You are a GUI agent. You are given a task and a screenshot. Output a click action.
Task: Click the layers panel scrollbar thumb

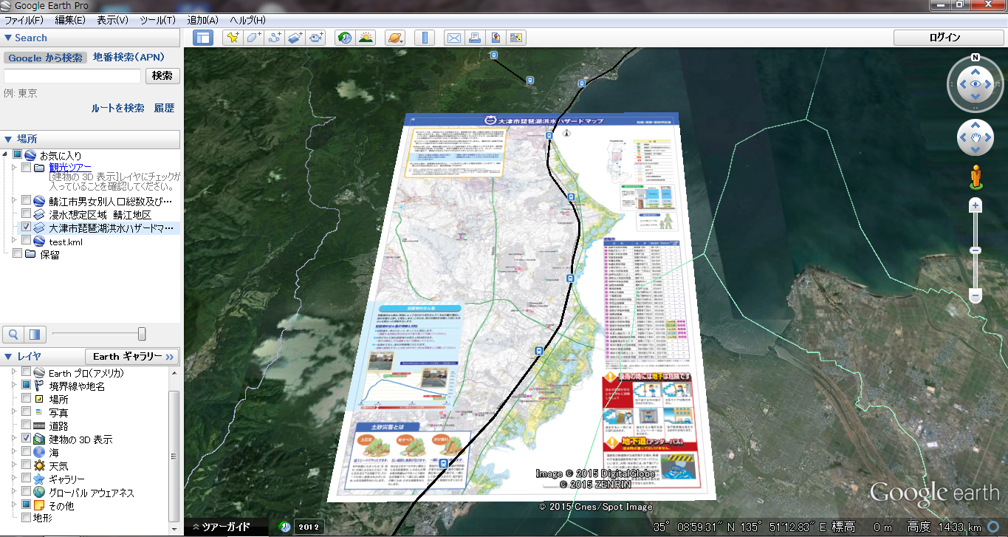point(174,455)
